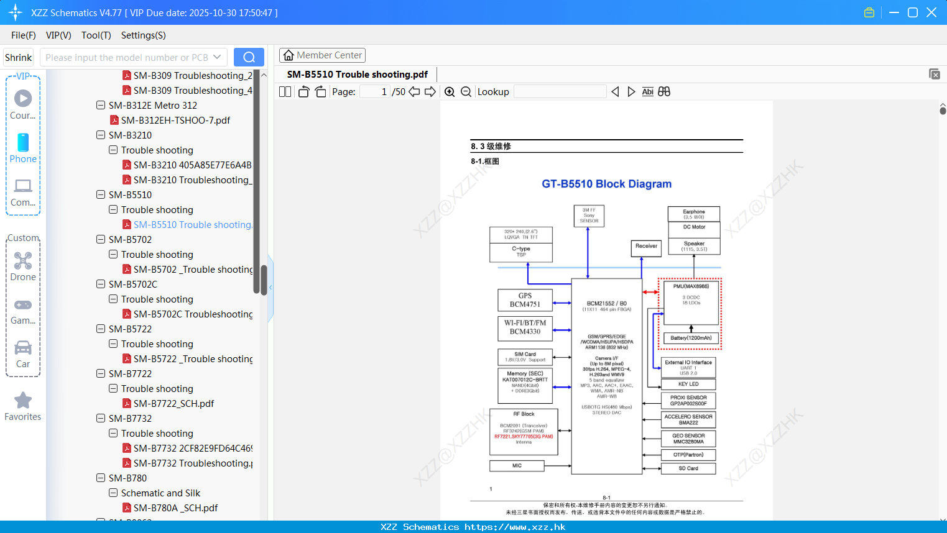Open File menu
Viewport: 947px width, 533px height.
click(24, 35)
